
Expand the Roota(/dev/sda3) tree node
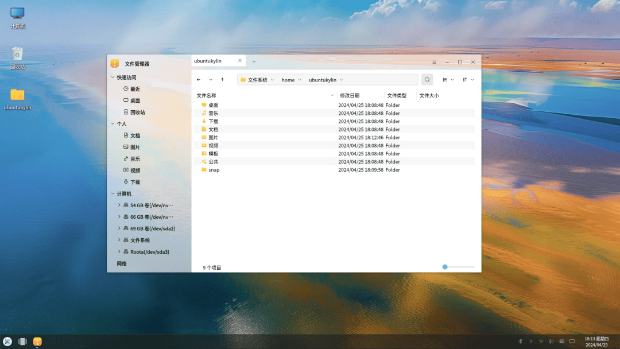click(x=119, y=251)
